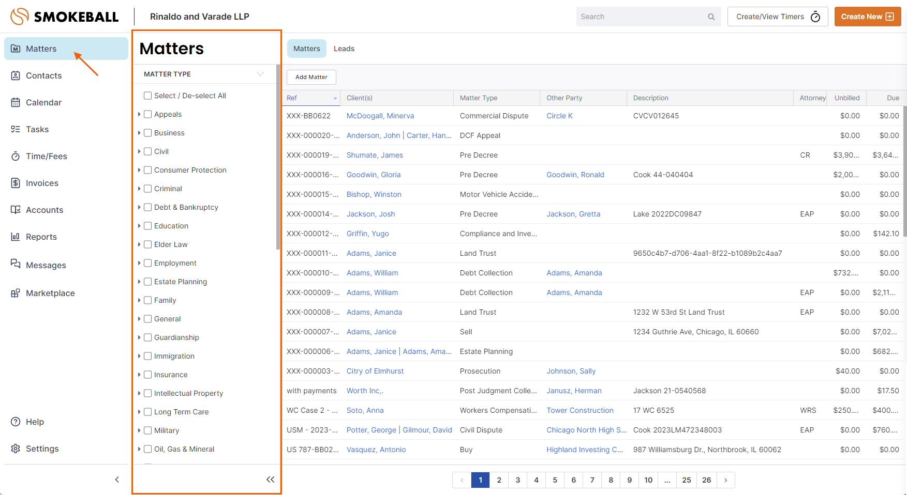This screenshot has height=495, width=907.
Task: Expand the Employment tree node
Action: 139,263
